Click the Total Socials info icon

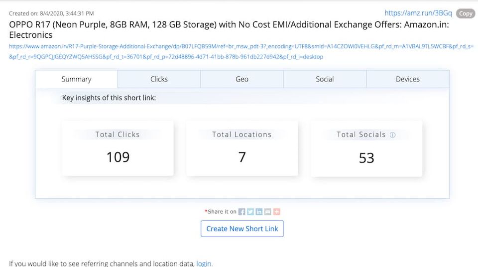coord(392,135)
